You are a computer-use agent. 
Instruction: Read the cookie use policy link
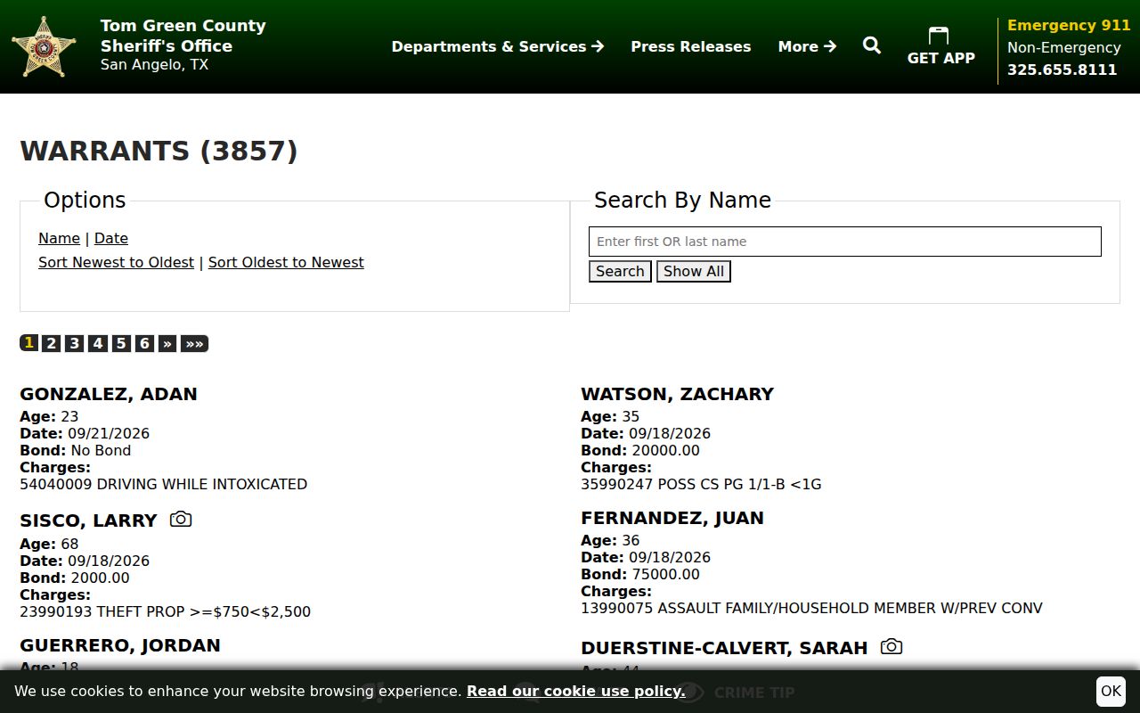coord(575,691)
